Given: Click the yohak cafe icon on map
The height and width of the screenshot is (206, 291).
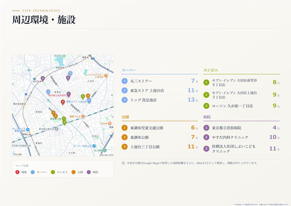Looking at the screenshot, I should tap(110, 123).
